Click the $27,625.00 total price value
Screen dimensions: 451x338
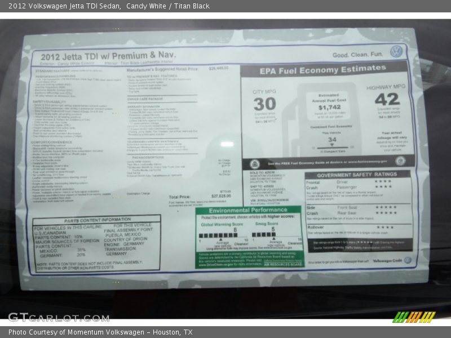pyautogui.click(x=221, y=196)
